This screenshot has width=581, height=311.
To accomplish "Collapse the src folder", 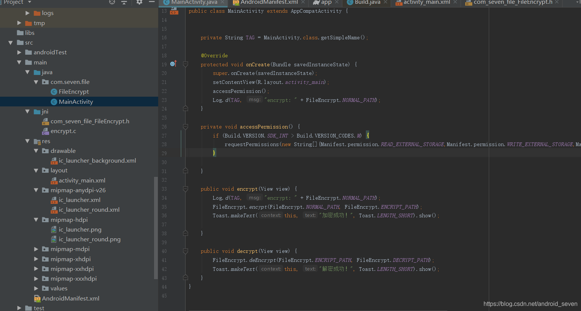I will click(x=11, y=43).
